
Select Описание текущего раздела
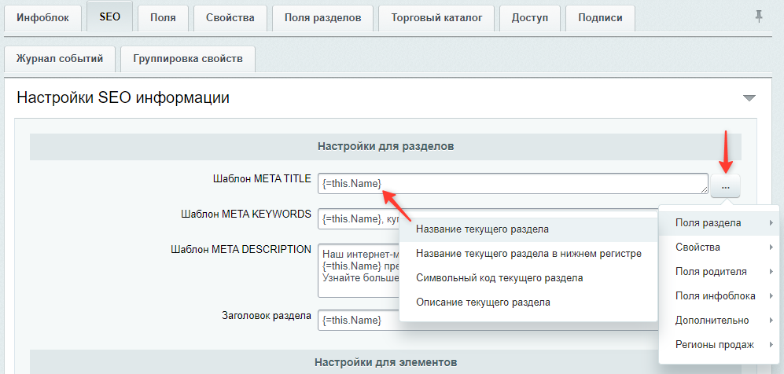click(x=528, y=302)
